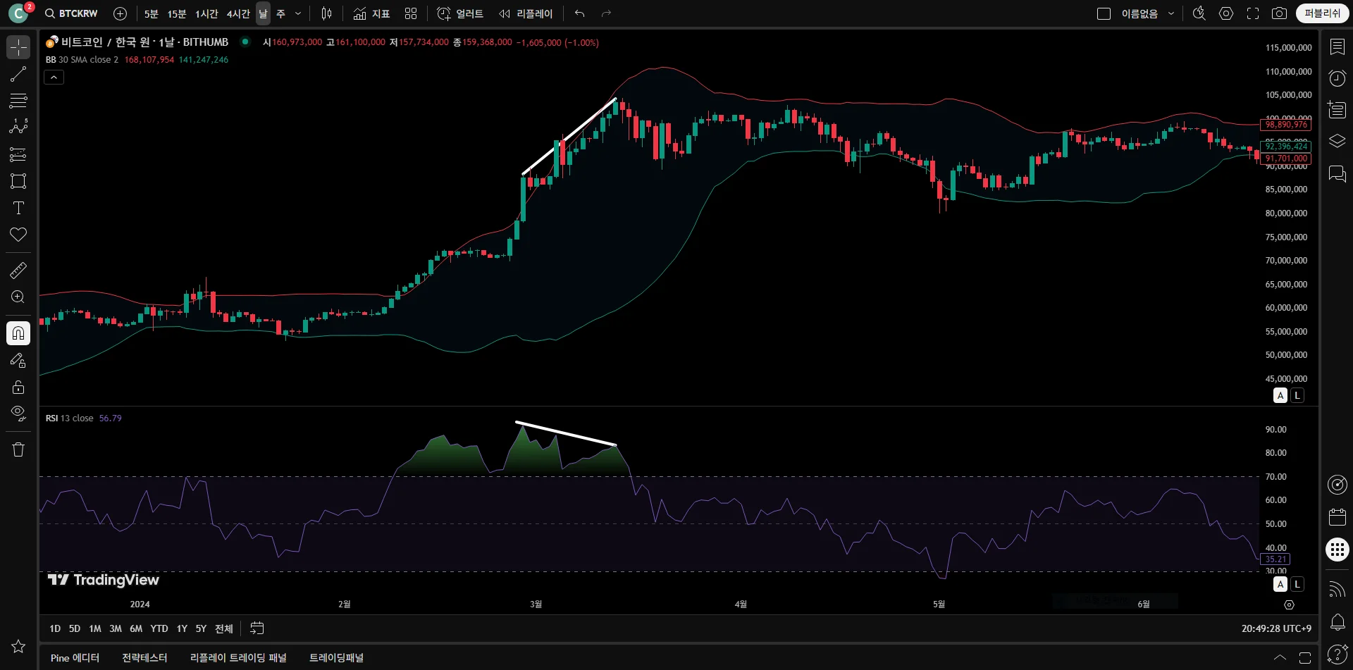
Task: Start bar replay with 리플레이
Action: 526,13
